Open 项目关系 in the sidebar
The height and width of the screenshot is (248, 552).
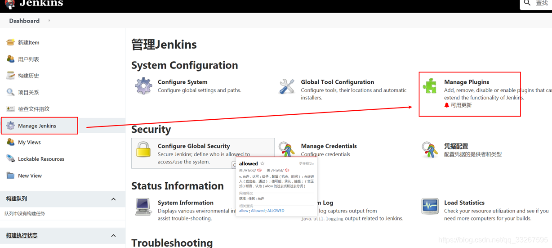click(28, 92)
